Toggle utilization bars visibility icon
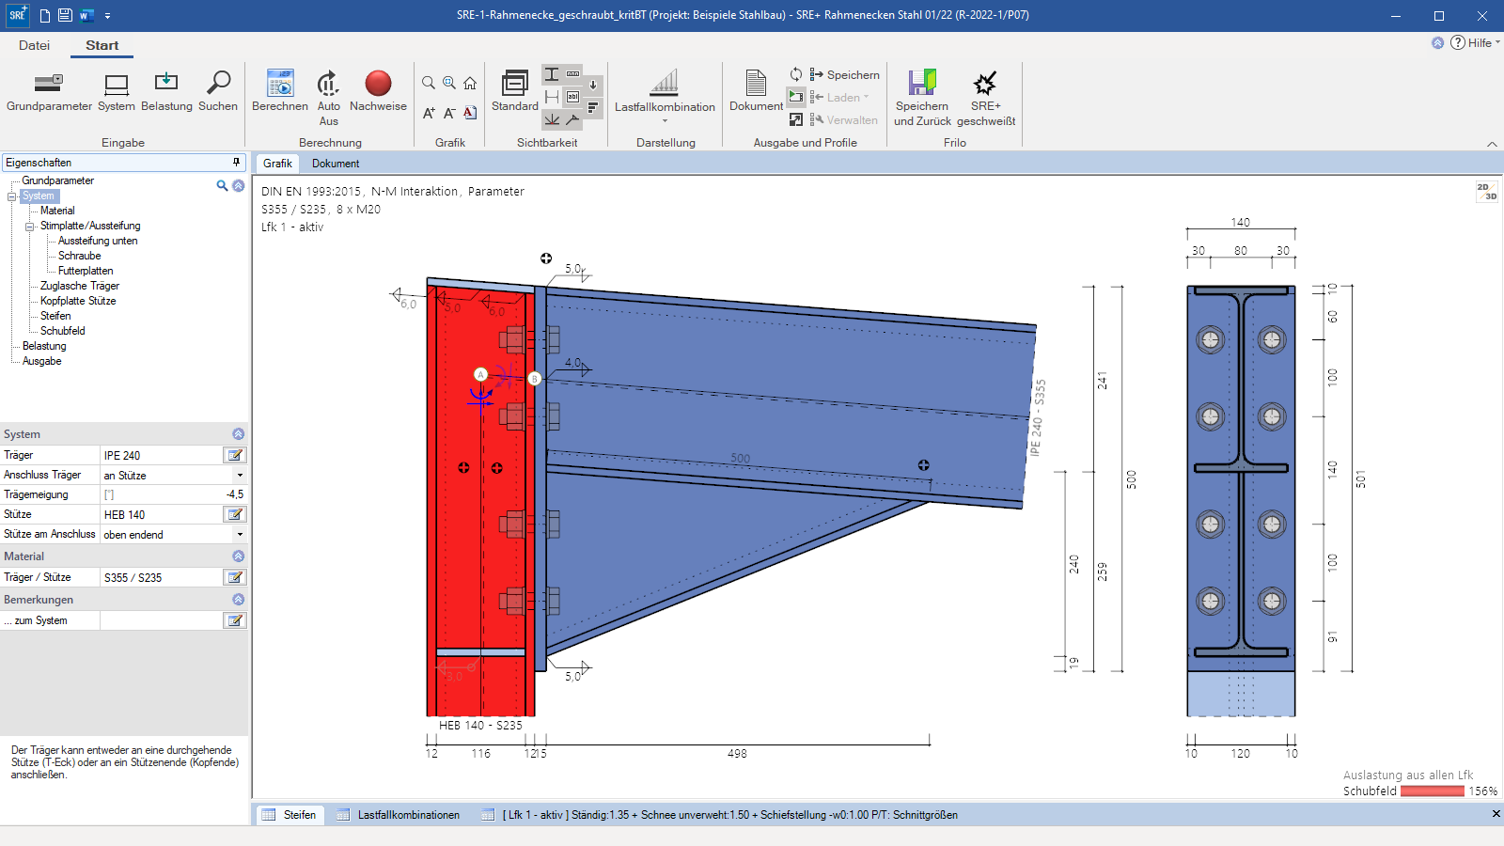Viewport: 1504px width, 846px height. coord(593,108)
